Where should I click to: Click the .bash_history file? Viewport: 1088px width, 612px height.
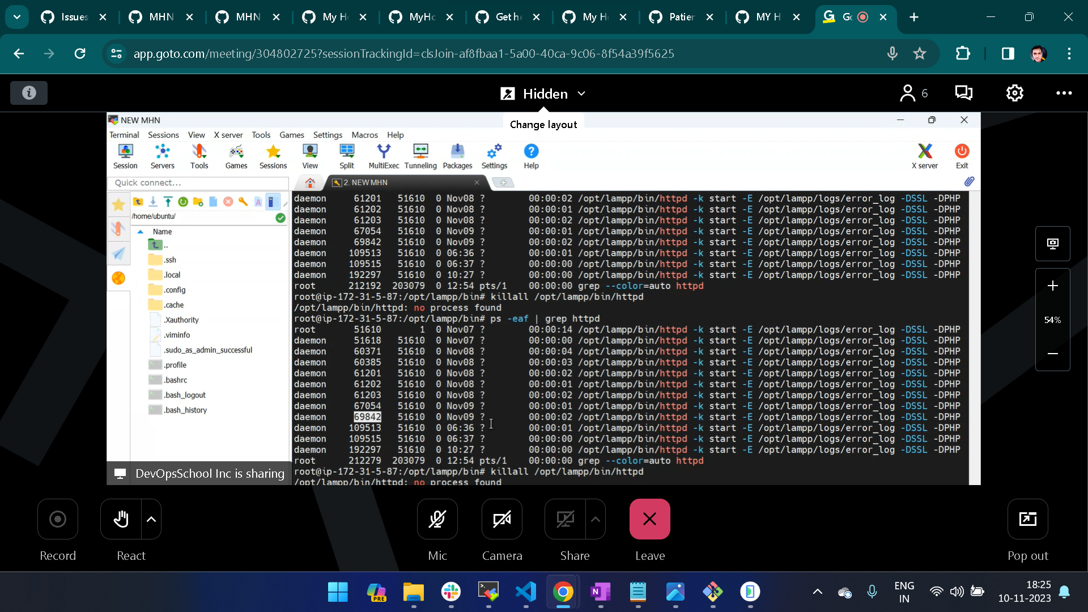[x=178, y=410]
